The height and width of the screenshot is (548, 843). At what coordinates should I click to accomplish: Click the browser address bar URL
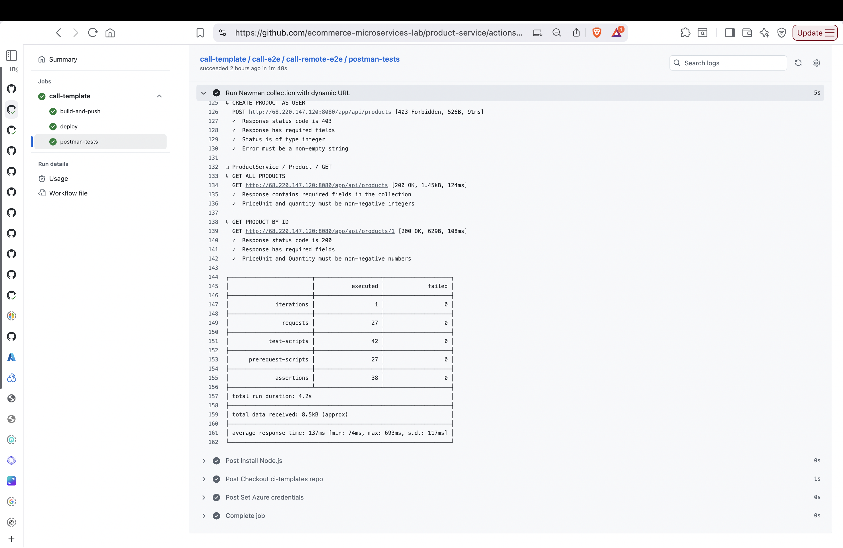coord(379,33)
